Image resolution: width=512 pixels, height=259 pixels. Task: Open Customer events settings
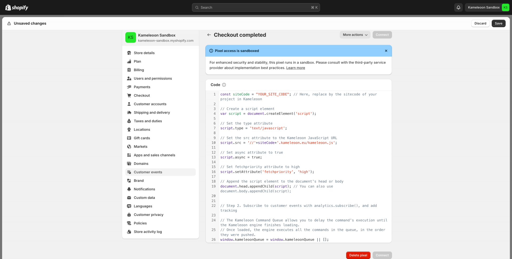(x=148, y=172)
